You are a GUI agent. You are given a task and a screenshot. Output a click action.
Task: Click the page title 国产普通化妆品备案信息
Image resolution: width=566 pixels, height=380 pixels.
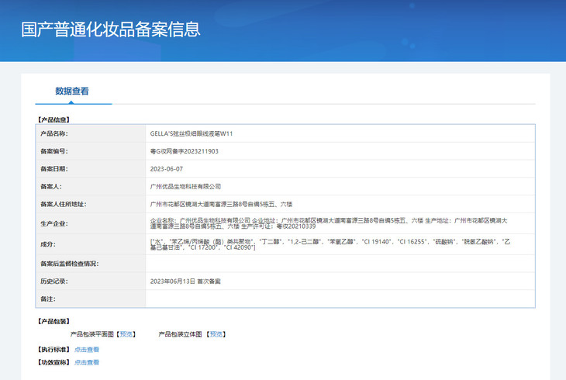pos(111,29)
